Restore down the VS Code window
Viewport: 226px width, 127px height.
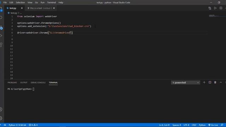219,2
